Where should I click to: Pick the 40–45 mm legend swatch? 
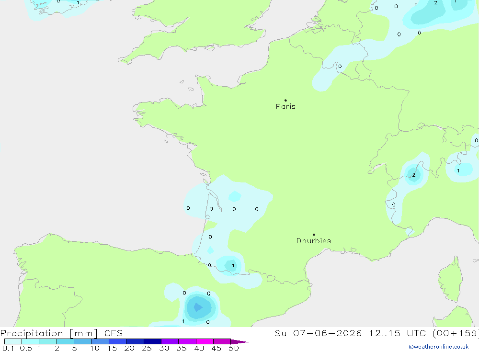point(205,341)
